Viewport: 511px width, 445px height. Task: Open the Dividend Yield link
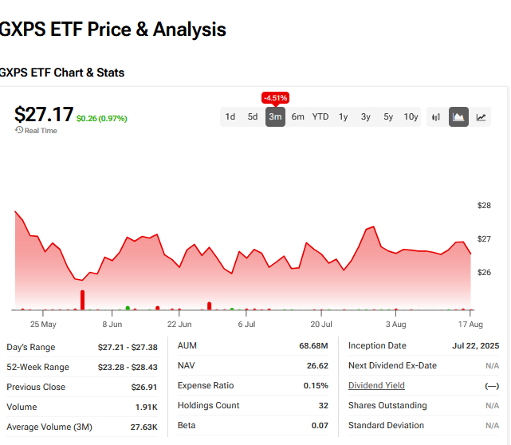pos(376,385)
